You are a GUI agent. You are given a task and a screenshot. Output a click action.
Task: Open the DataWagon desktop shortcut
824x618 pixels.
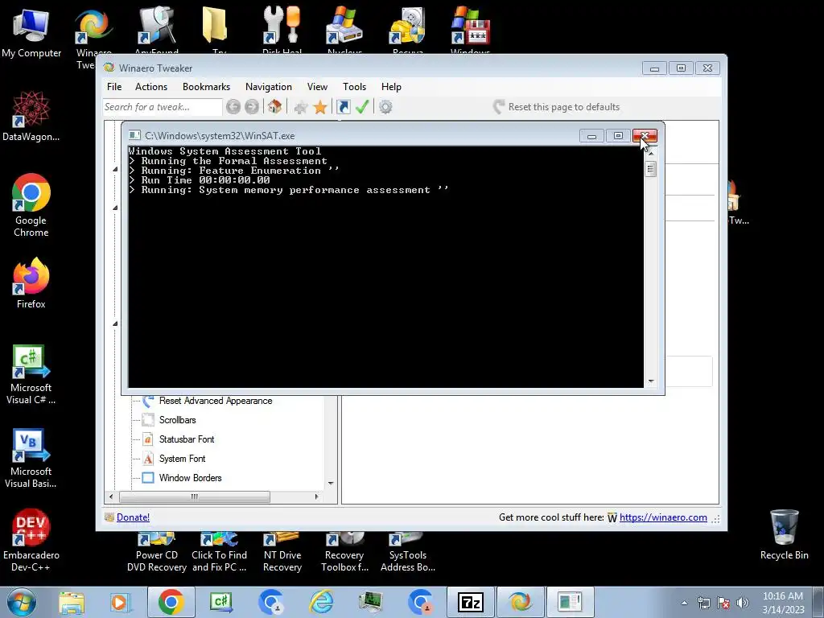(31, 116)
